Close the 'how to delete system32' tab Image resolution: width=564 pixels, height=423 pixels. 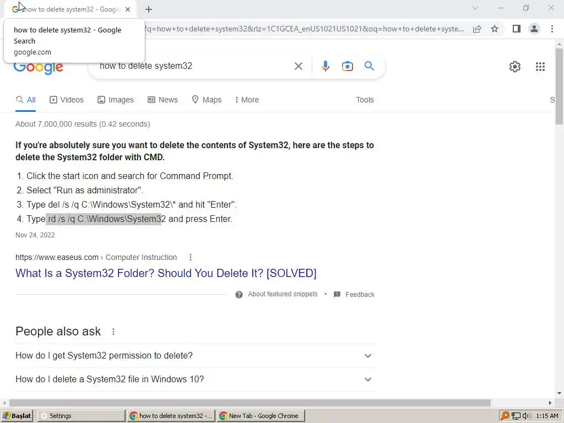point(128,9)
